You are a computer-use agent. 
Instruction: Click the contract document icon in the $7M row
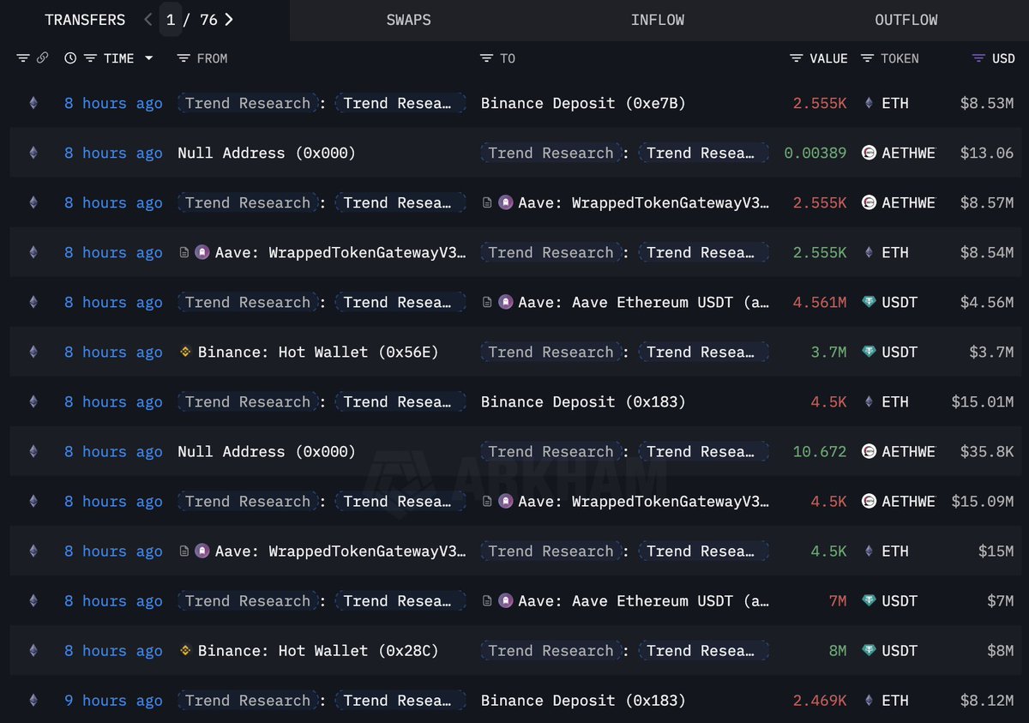point(487,600)
